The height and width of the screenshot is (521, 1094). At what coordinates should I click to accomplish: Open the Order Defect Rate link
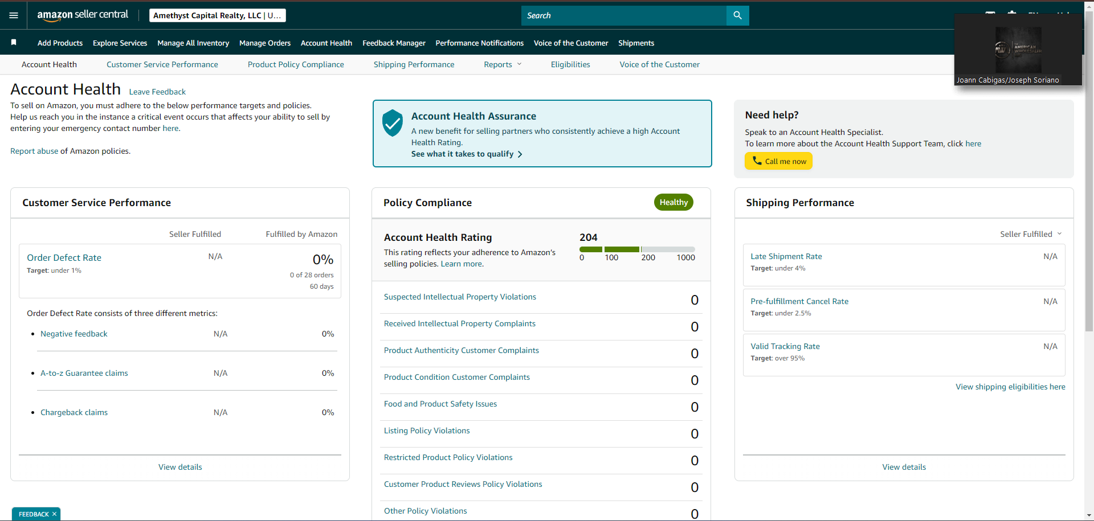64,257
